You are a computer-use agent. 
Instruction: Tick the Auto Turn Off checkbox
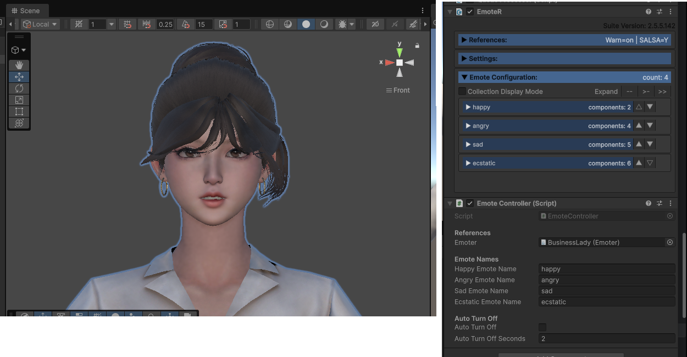542,327
